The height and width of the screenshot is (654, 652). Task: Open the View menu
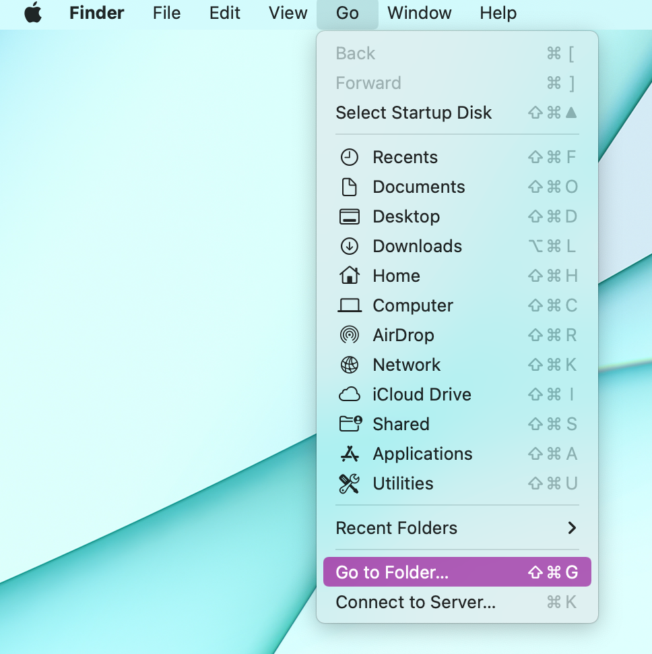288,13
